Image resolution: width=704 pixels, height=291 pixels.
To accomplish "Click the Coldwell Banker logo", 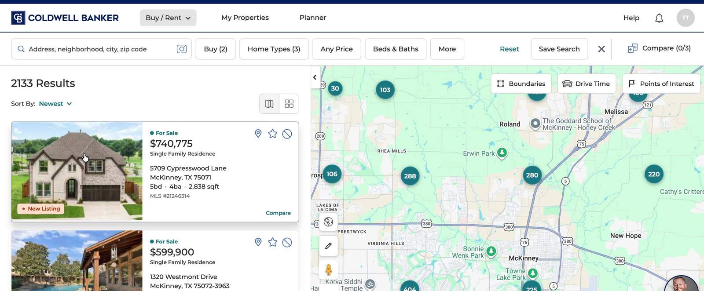I will 65,18.
